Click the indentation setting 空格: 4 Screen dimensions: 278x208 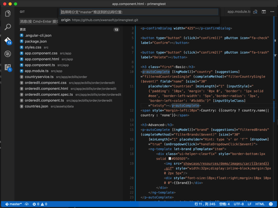(x=224, y=204)
